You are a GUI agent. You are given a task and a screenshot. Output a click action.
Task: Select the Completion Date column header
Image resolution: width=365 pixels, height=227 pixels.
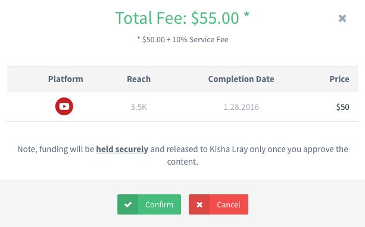tap(241, 79)
